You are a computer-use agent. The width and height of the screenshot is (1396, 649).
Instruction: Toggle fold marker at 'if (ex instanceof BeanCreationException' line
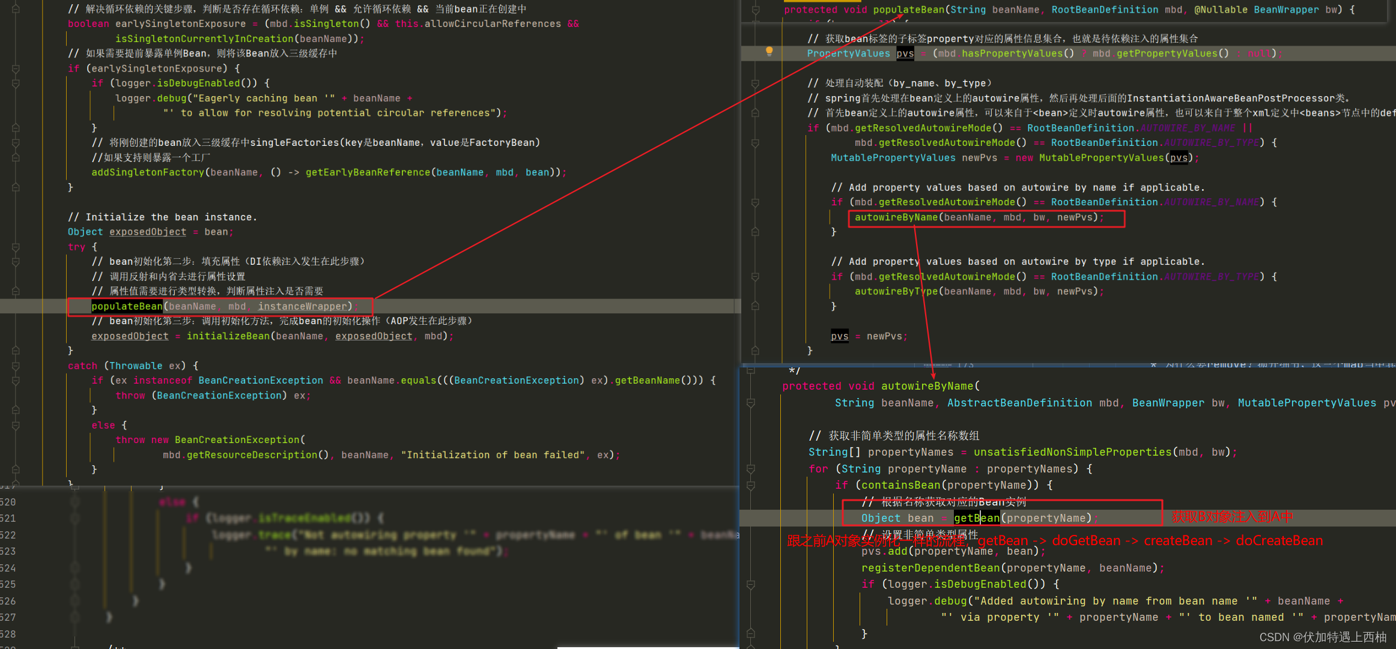click(x=16, y=381)
